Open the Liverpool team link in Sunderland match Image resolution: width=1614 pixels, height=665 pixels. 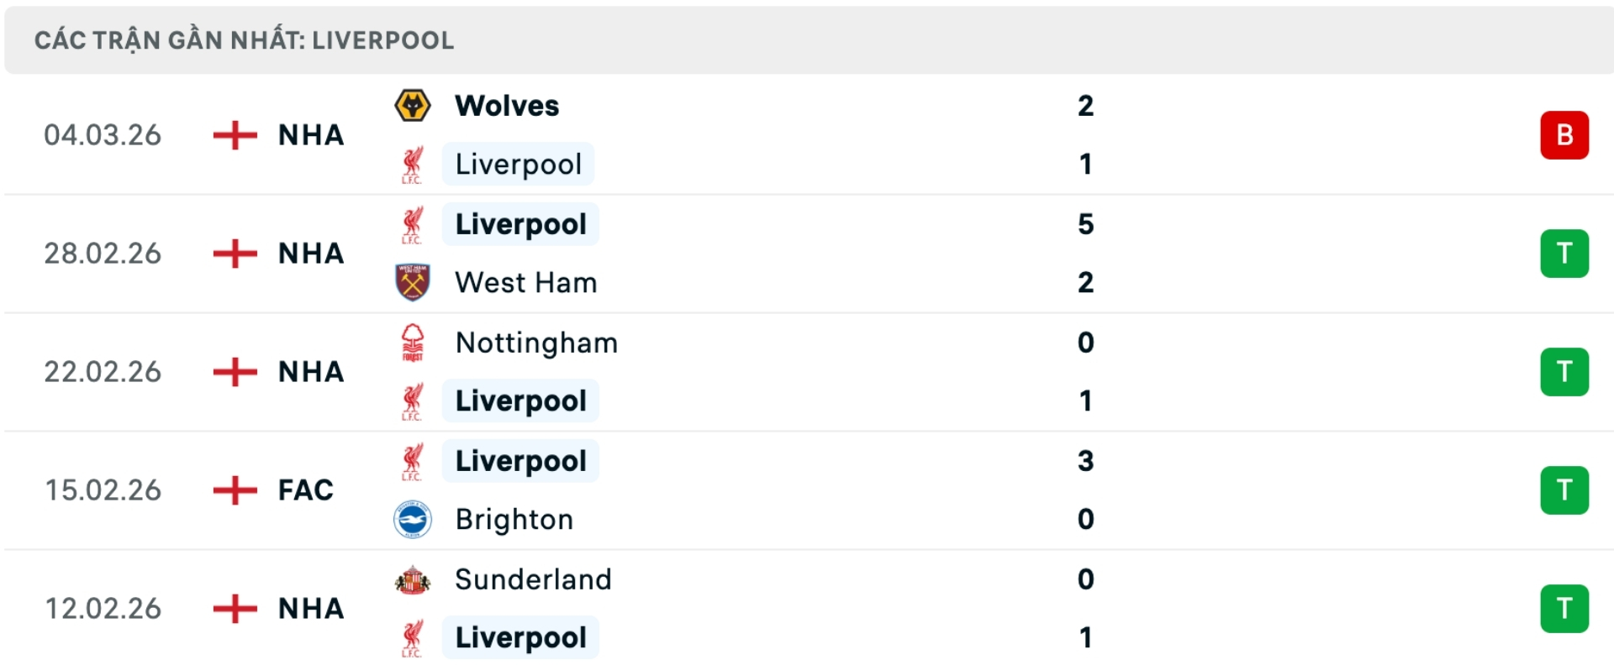[x=520, y=637]
